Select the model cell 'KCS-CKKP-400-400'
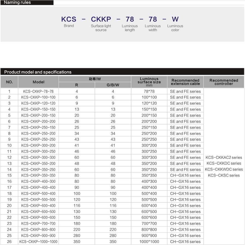Image resolution: width=245 pixels, height=245 pixels. pyautogui.click(x=38, y=188)
